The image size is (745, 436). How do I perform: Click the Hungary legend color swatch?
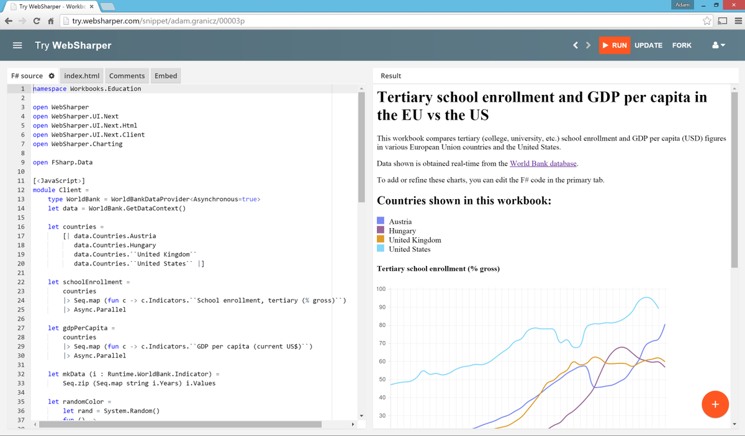click(x=381, y=231)
